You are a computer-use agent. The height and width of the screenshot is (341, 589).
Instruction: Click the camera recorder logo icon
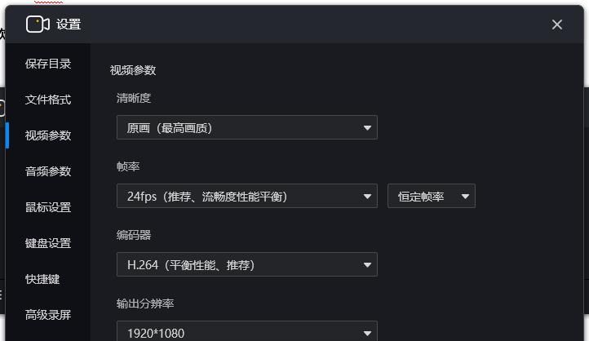click(38, 24)
